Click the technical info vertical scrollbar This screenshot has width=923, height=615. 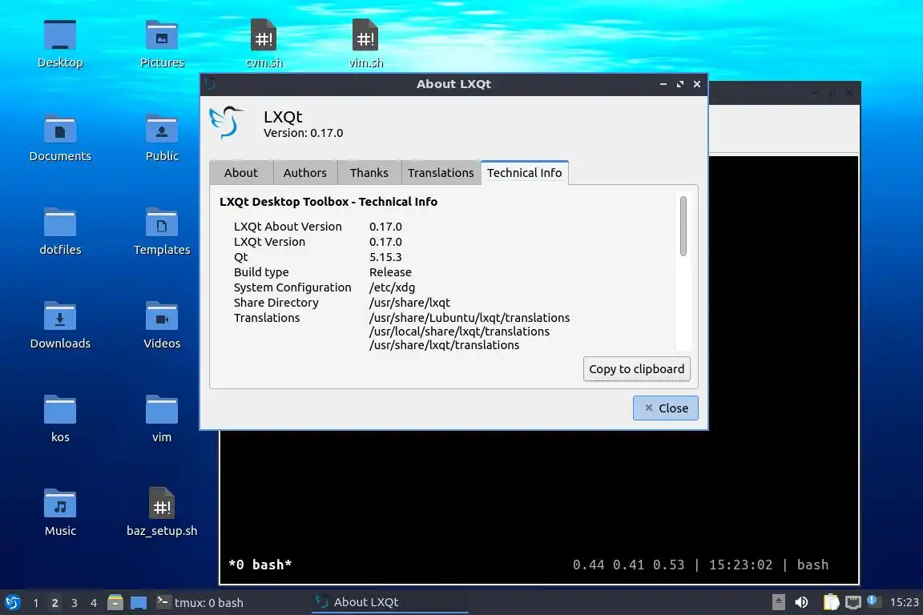point(683,226)
